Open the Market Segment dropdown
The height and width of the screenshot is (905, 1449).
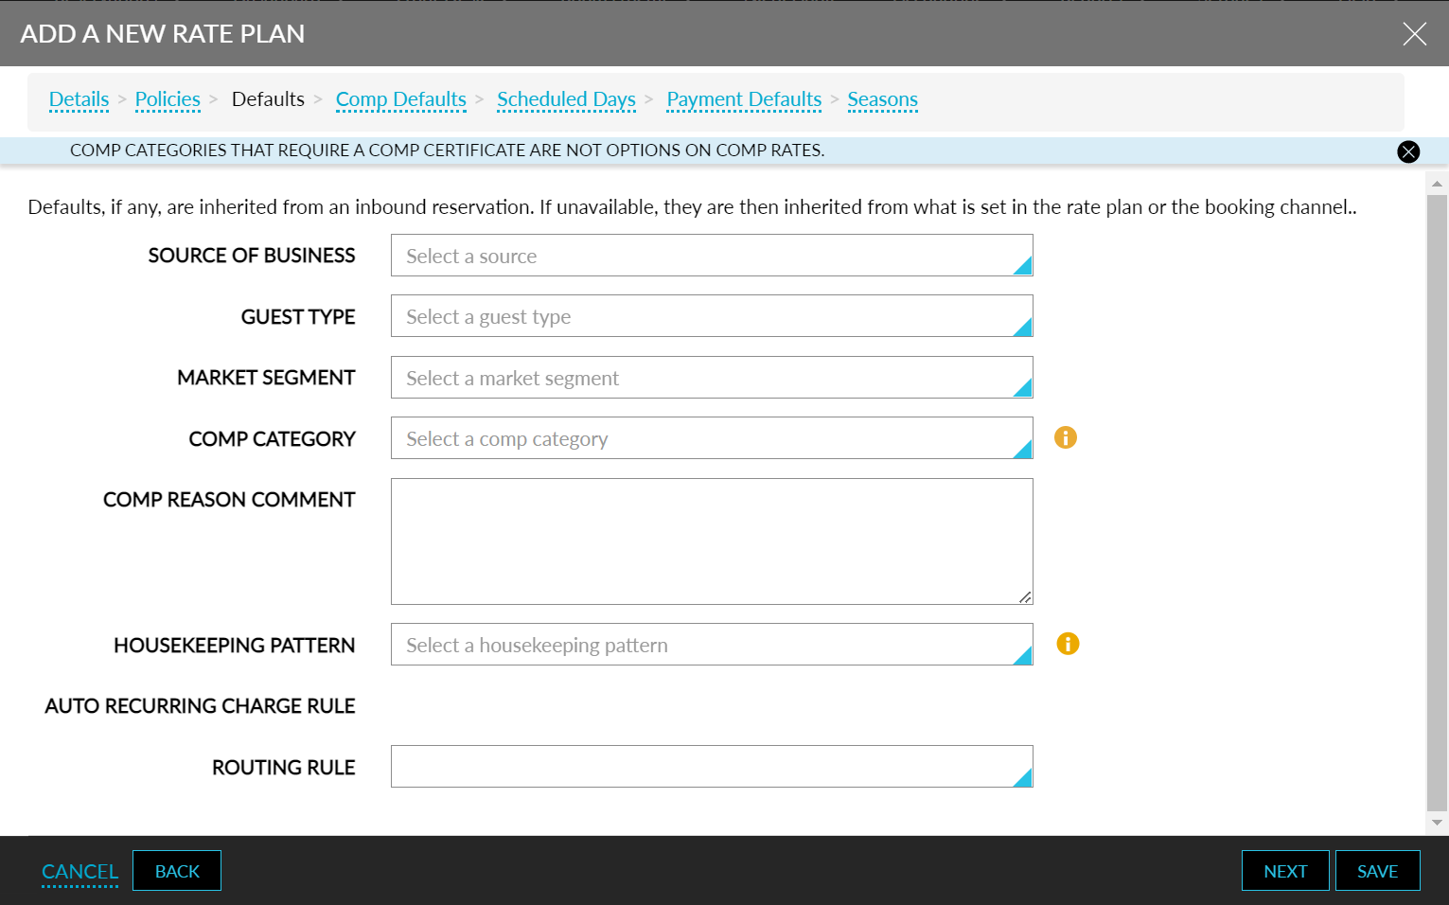pyautogui.click(x=711, y=378)
